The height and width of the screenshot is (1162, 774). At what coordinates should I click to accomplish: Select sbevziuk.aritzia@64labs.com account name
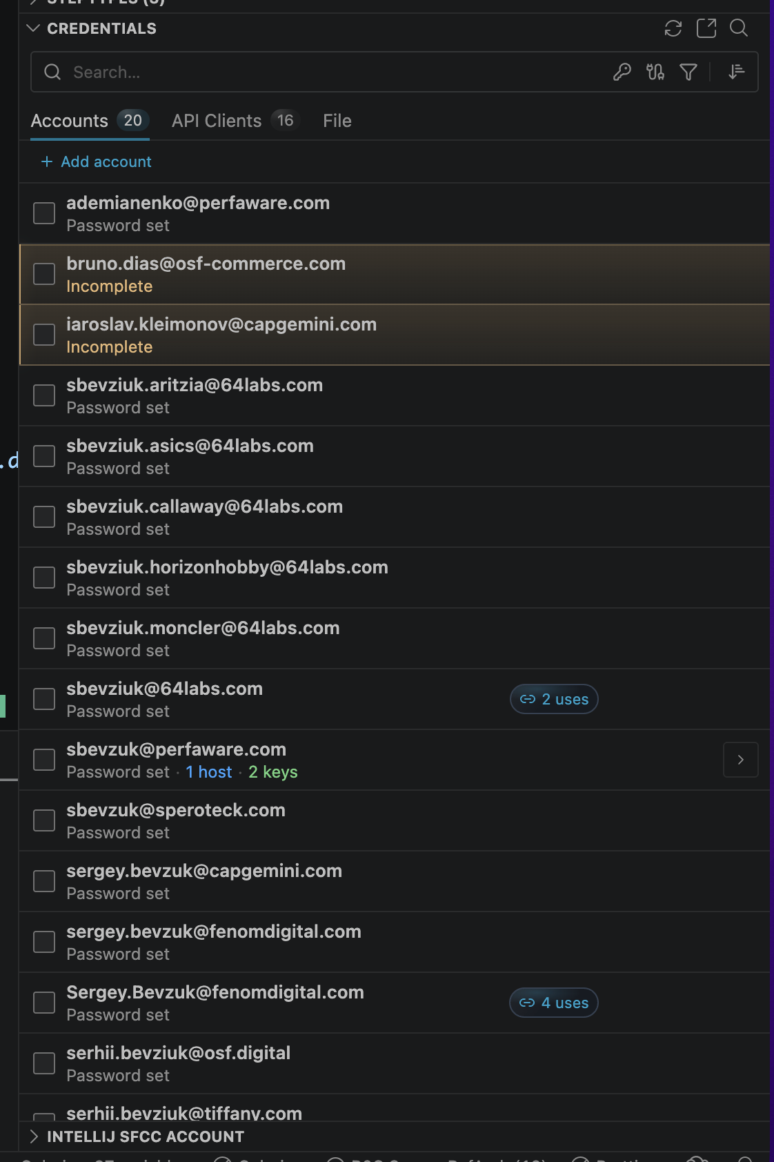(x=195, y=385)
